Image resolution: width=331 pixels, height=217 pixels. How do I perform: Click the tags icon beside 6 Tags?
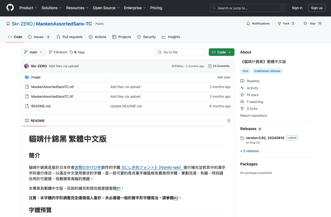[72, 52]
